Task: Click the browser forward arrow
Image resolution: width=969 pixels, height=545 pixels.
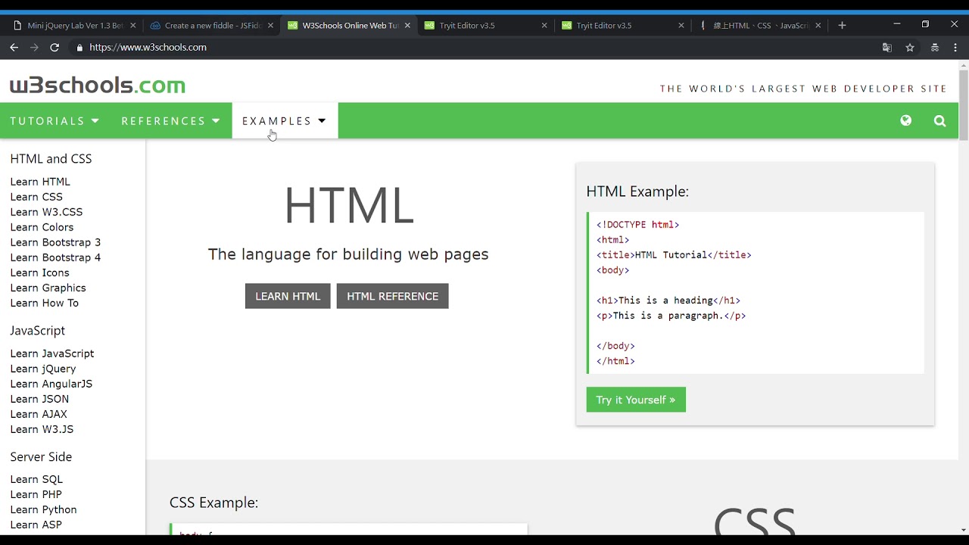Action: point(34,47)
